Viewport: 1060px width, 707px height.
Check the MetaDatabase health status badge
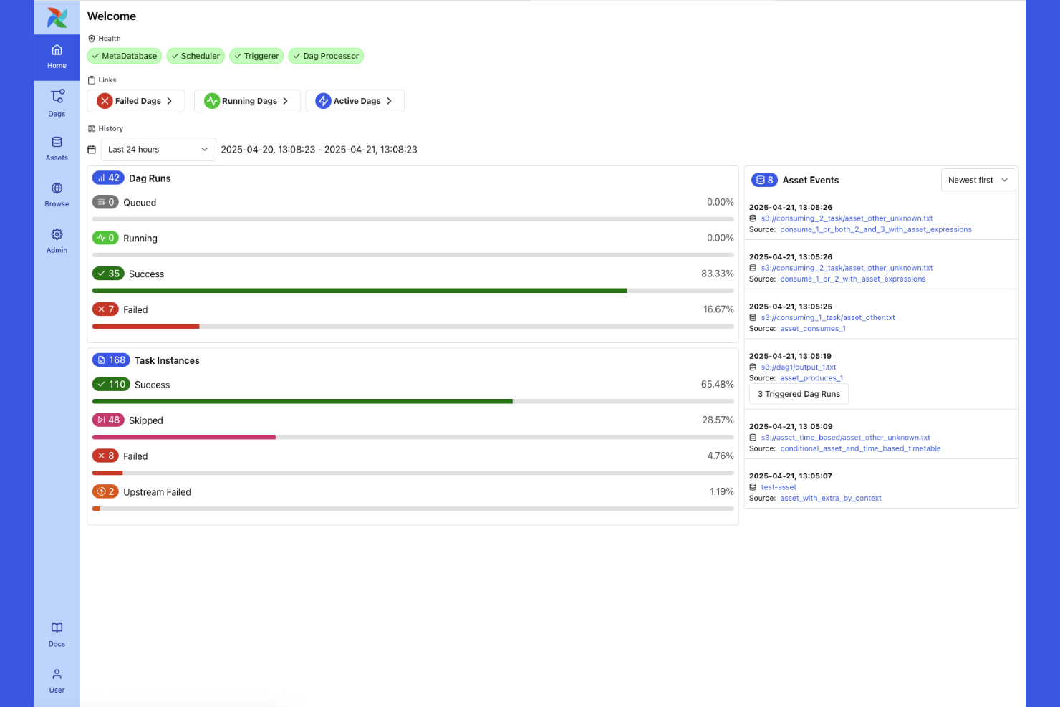click(124, 56)
